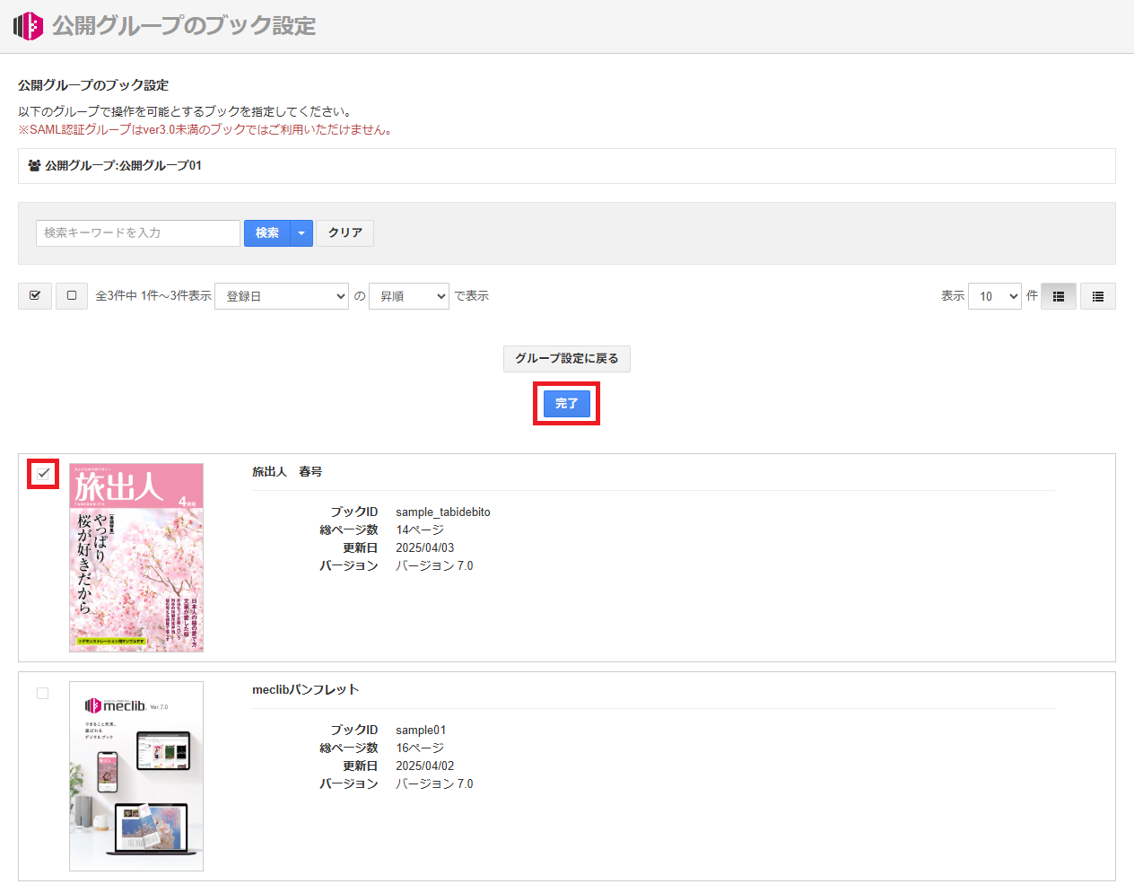Click the meclib logo in header
This screenshot has width=1134, height=884.
pyautogui.click(x=28, y=26)
